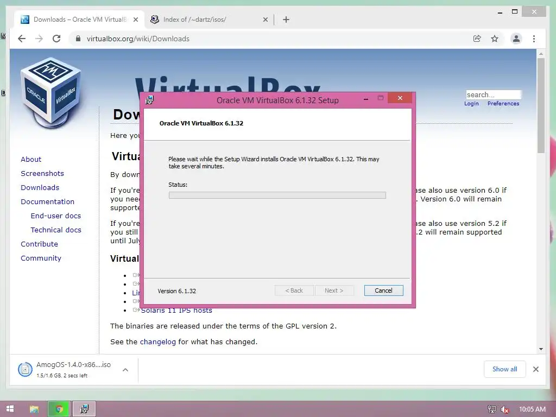Open the Screenshots sidebar link

pyautogui.click(x=42, y=173)
